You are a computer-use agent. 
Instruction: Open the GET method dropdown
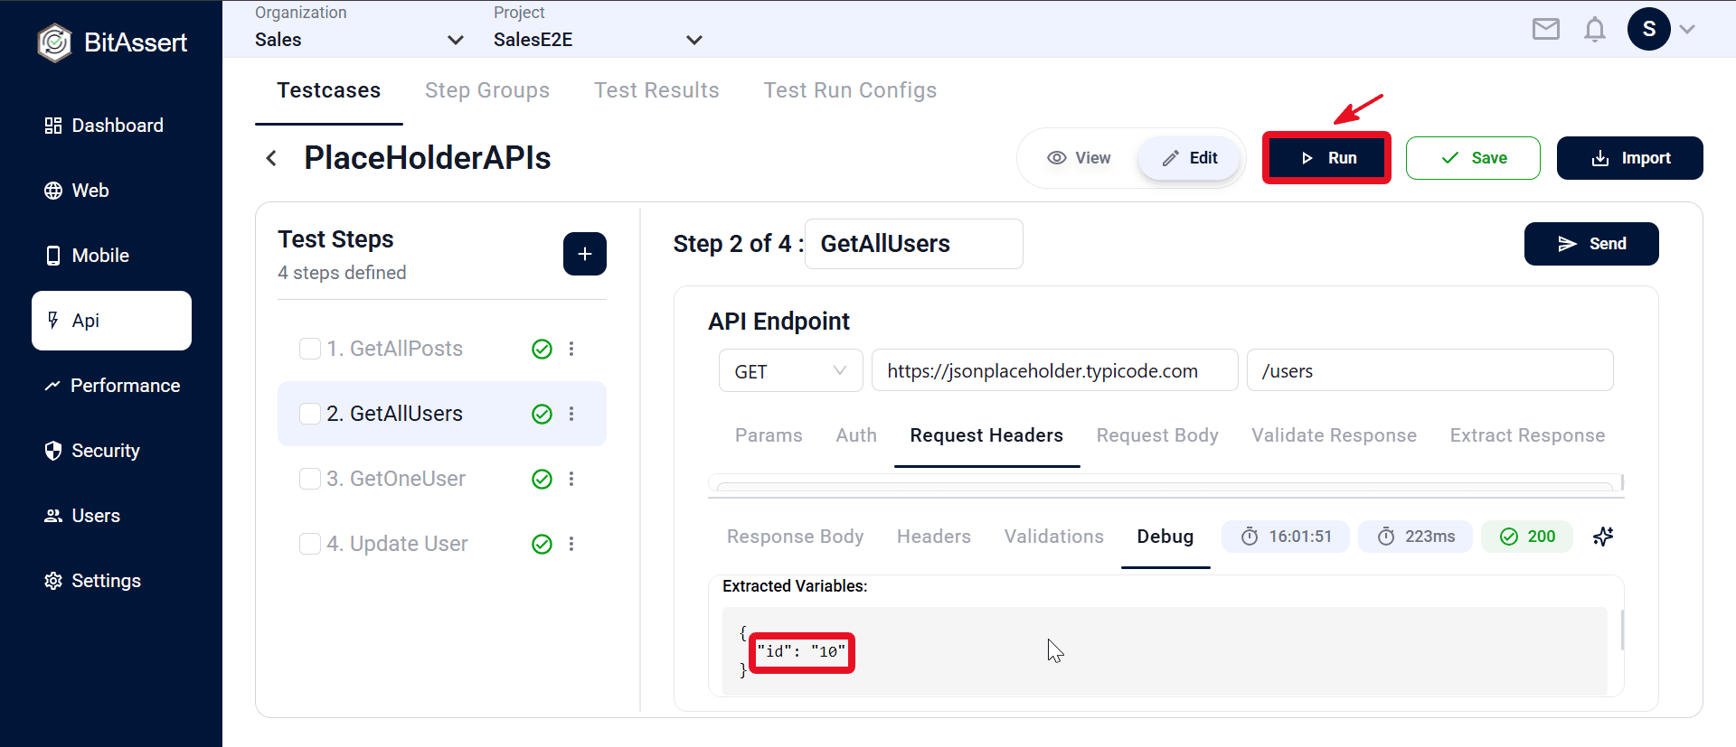tap(791, 371)
